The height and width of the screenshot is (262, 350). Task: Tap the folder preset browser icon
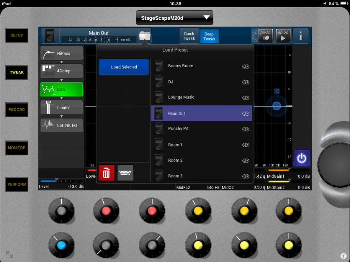(x=145, y=36)
